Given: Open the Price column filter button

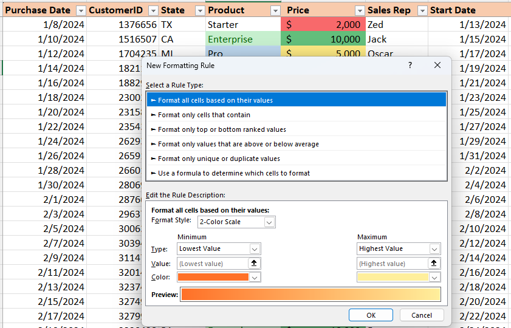Looking at the screenshot, I should pos(360,11).
